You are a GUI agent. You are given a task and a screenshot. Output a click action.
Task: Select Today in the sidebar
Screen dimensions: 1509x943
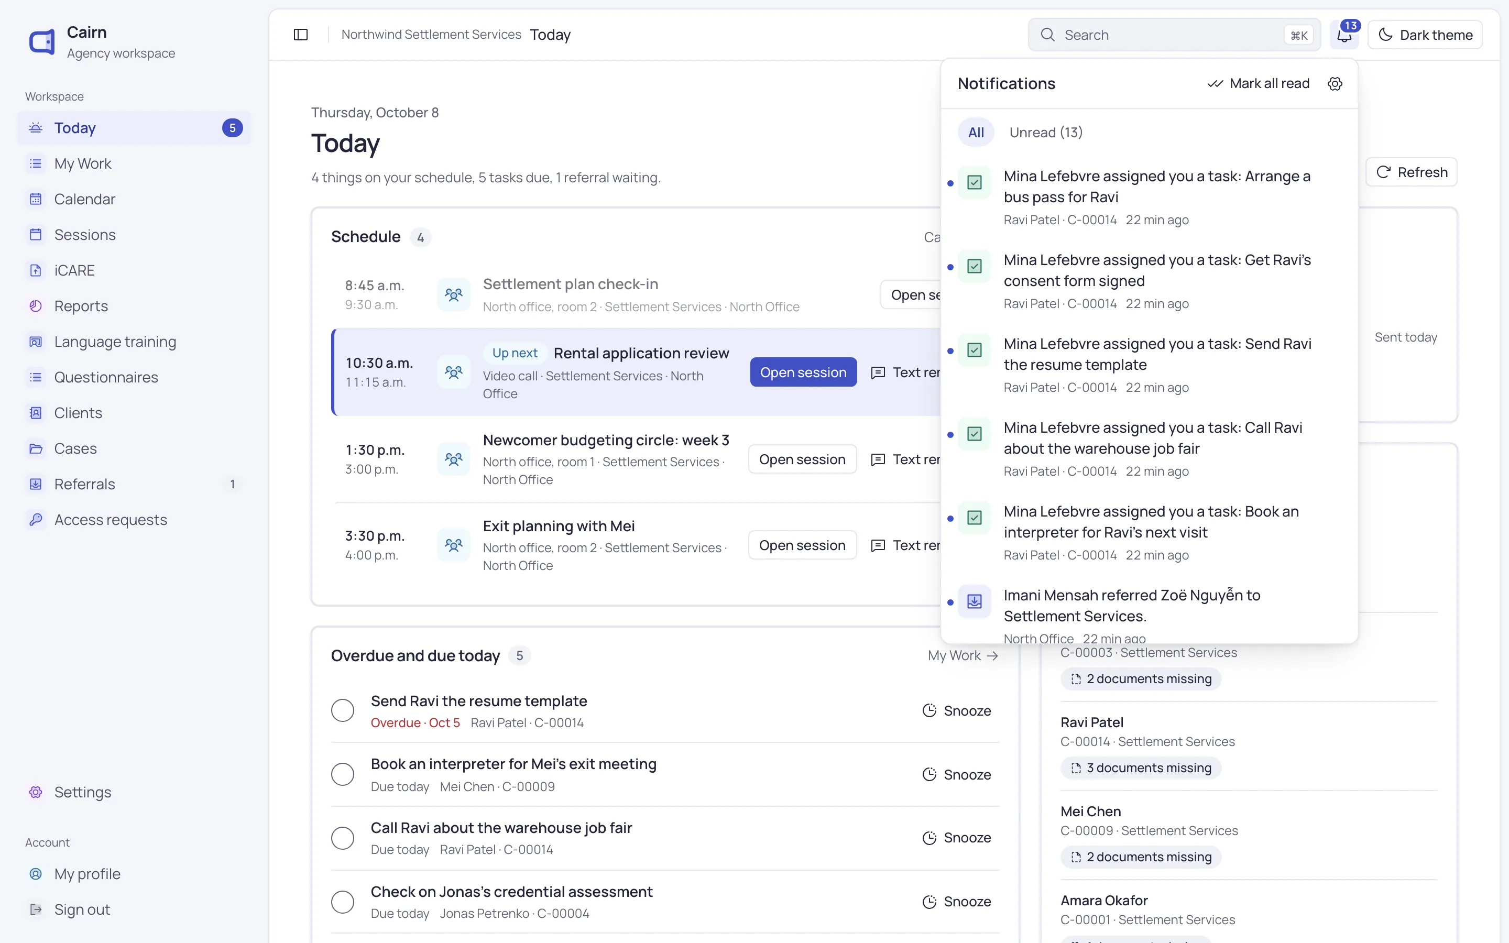(134, 128)
